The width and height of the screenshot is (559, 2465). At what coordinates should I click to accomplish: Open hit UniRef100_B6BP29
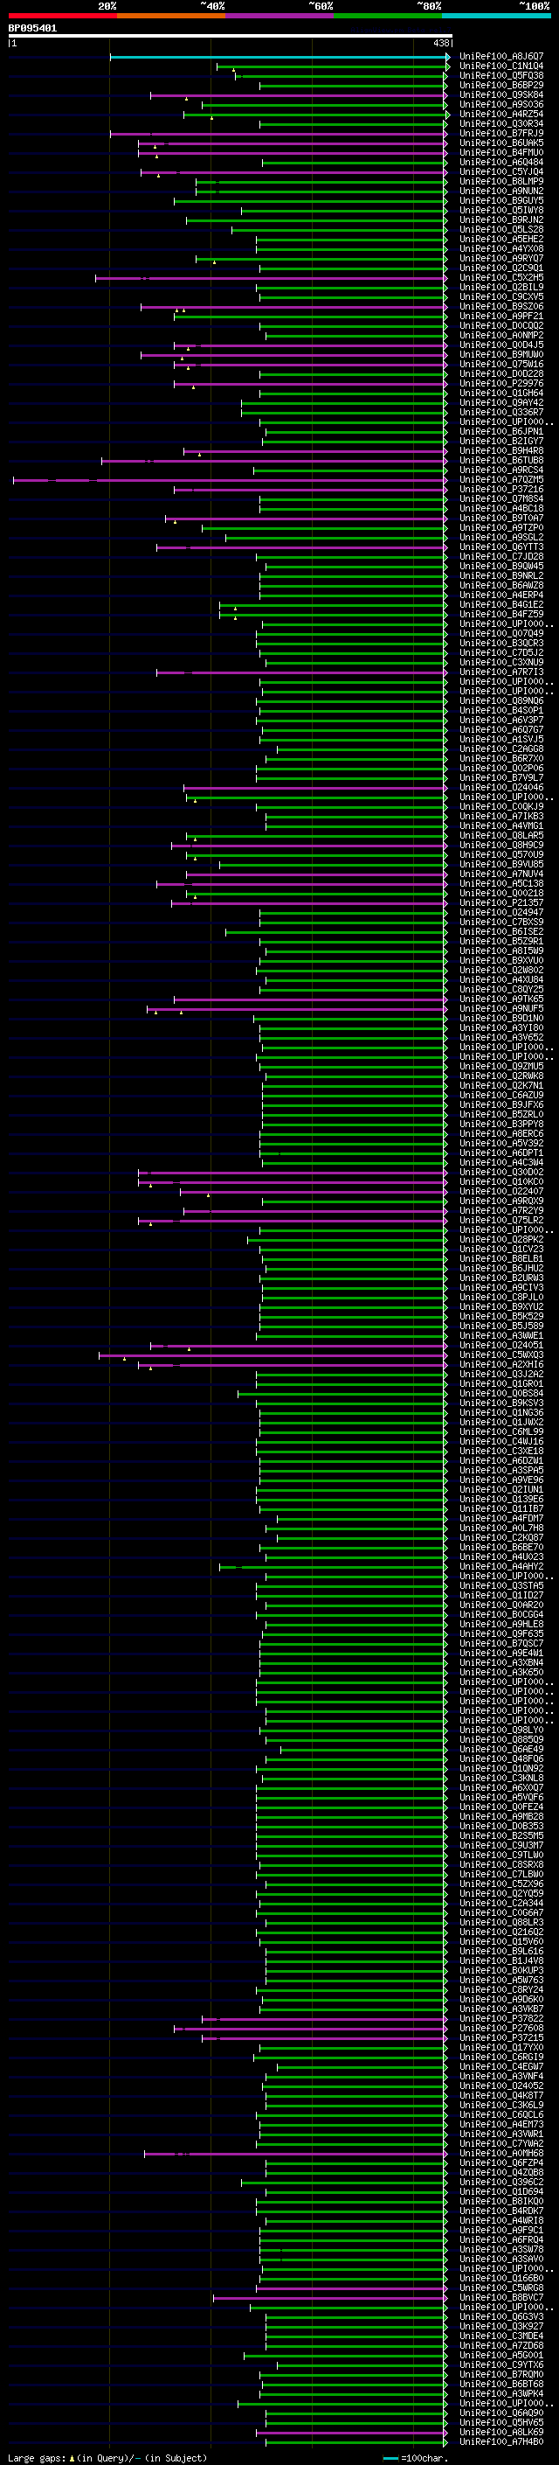click(x=501, y=85)
